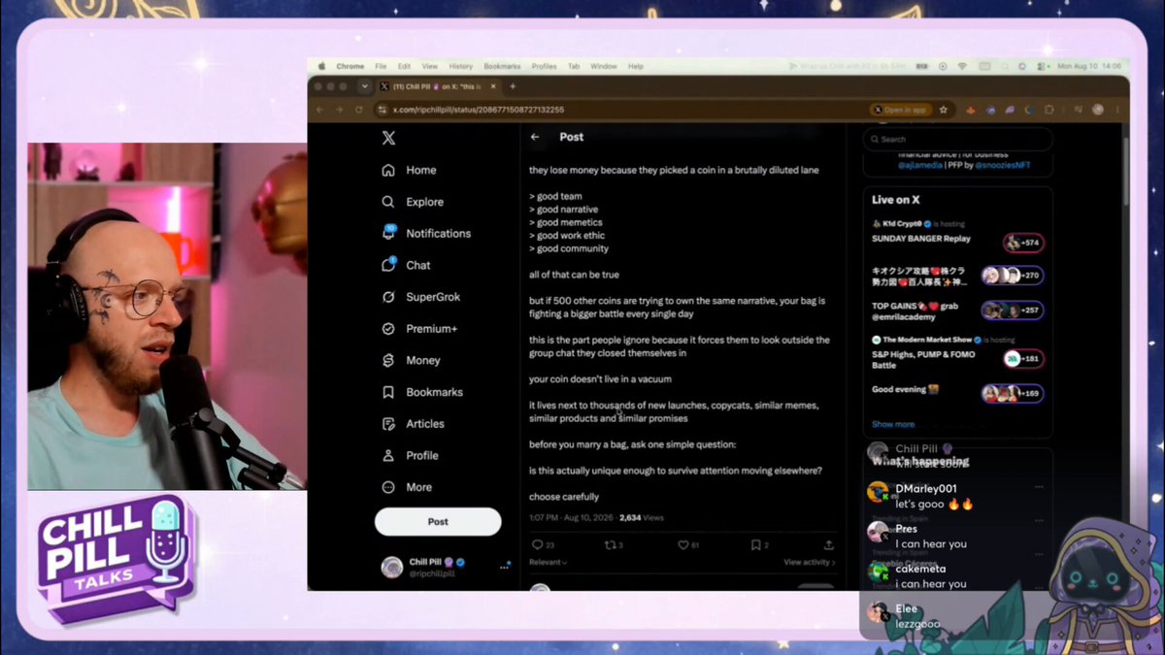Join the S&P Highs, PUMP & FOMO Battle space
This screenshot has height=655, width=1165.
click(1024, 359)
